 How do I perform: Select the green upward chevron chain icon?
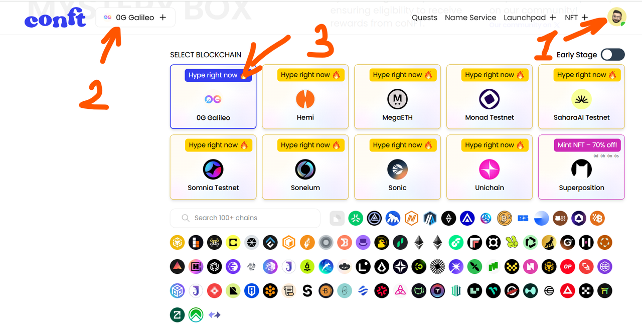coord(196,315)
